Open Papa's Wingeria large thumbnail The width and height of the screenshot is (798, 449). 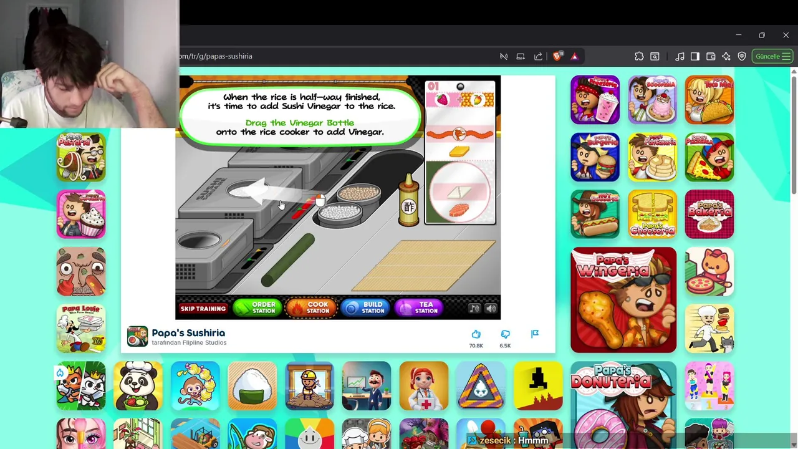(623, 300)
